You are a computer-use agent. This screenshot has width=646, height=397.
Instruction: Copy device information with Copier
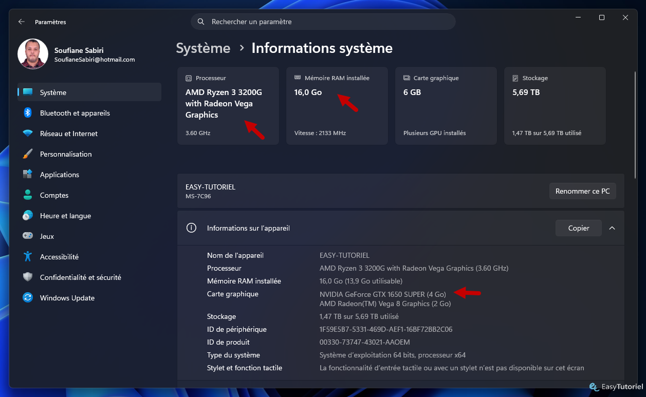[x=579, y=228]
